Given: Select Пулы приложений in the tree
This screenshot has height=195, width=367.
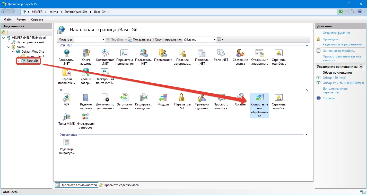Looking at the screenshot, I should tap(30, 42).
